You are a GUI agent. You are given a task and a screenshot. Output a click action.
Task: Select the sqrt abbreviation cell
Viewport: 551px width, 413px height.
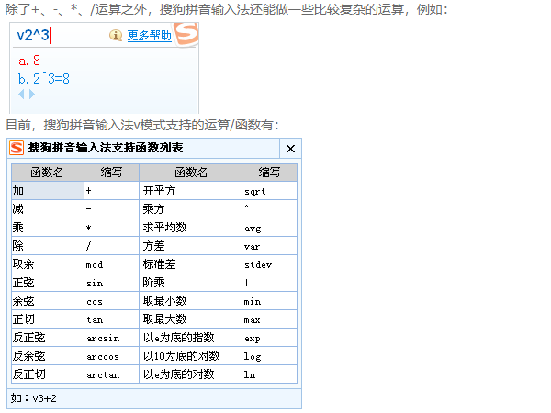(269, 191)
